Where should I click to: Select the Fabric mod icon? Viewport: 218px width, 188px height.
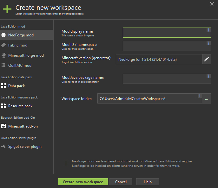pyautogui.click(x=3, y=45)
